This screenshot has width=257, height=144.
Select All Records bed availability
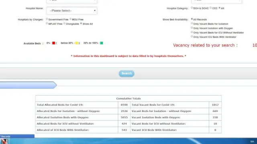pos(192,19)
